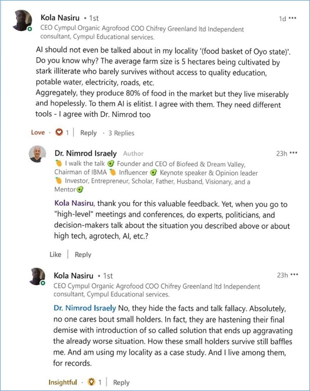Viewport: 310px width, 391px height.
Task: Click the blue Dr. Nimrod Israely mention
Action: point(84,308)
